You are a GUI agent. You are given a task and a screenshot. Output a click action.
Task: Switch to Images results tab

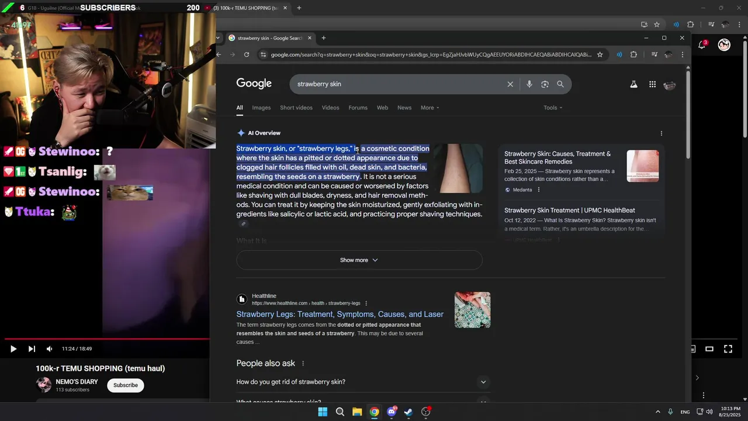coord(261,108)
